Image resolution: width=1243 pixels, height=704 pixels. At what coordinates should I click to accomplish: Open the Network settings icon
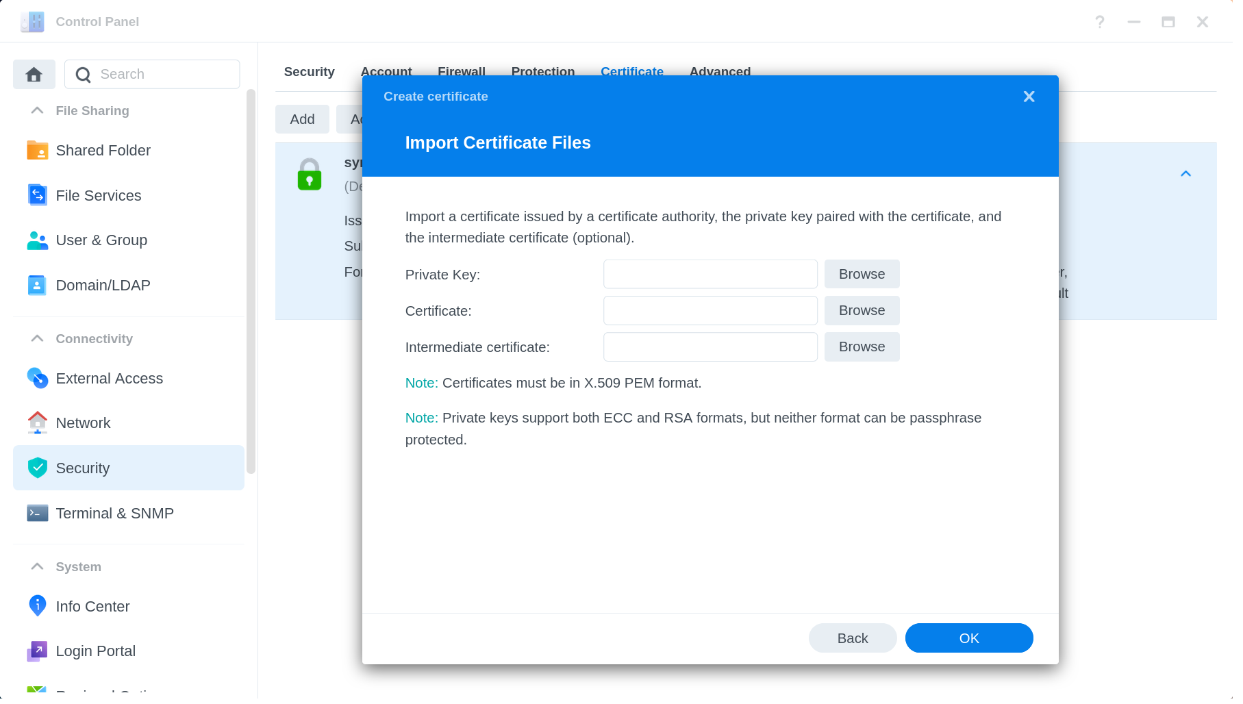click(x=37, y=423)
